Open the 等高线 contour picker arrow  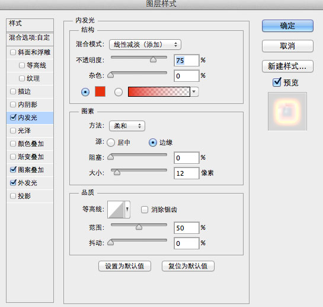(x=127, y=210)
